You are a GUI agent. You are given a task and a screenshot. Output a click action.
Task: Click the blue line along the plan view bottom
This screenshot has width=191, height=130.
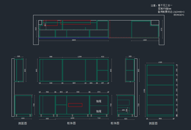tap(74, 38)
